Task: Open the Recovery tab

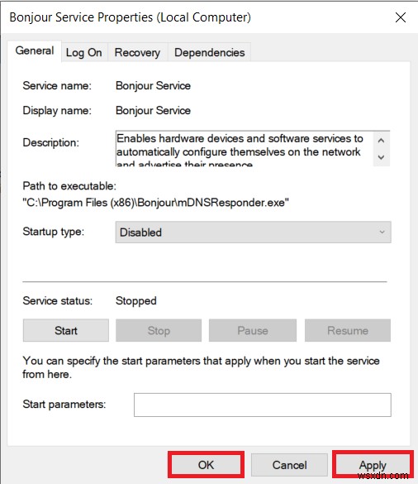Action: tap(137, 52)
